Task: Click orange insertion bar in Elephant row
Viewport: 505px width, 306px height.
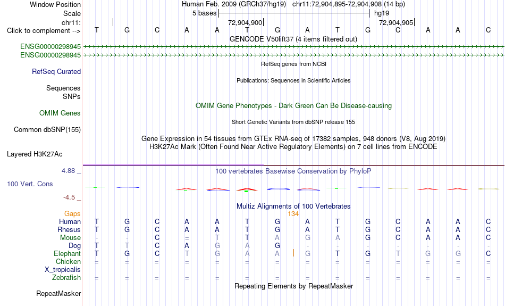Action: click(x=293, y=253)
